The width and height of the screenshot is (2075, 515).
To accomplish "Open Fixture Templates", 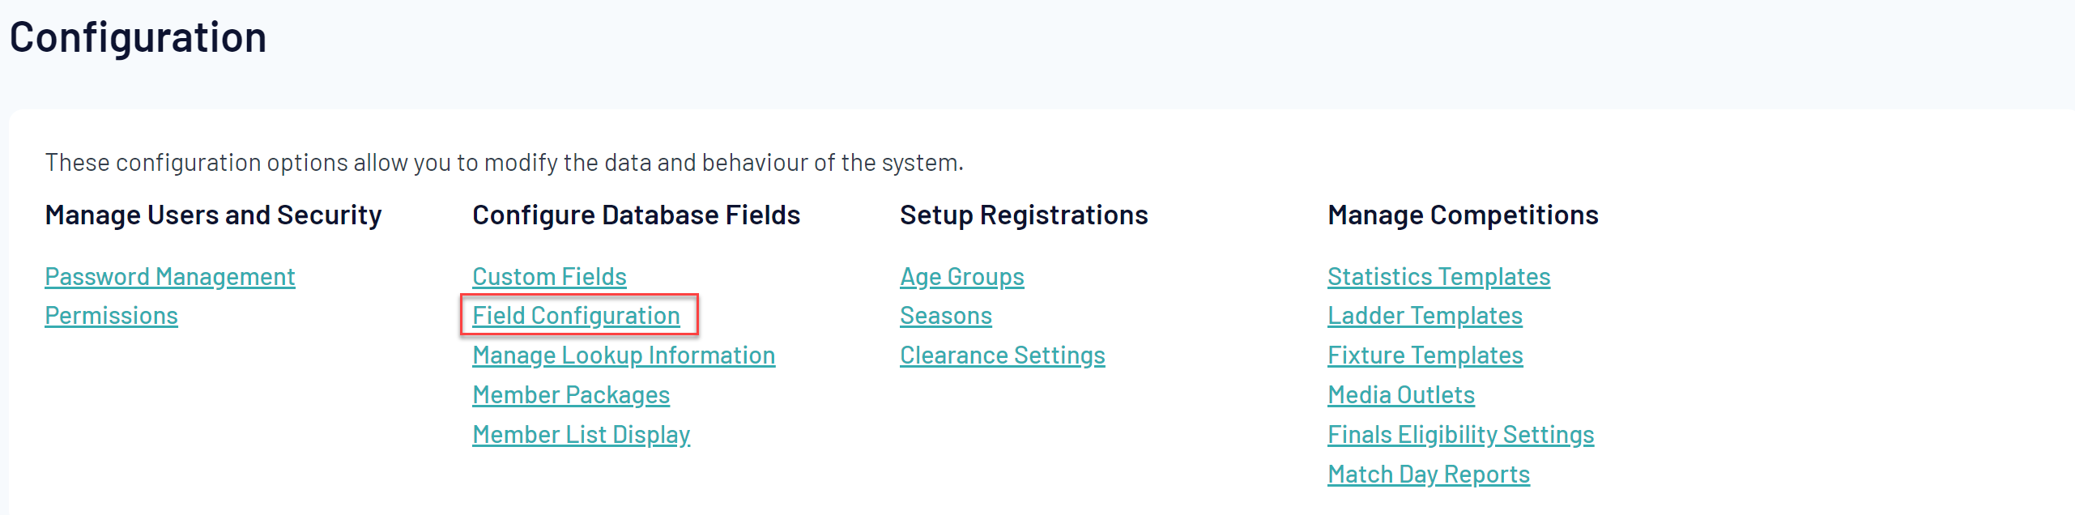I will (x=1425, y=355).
